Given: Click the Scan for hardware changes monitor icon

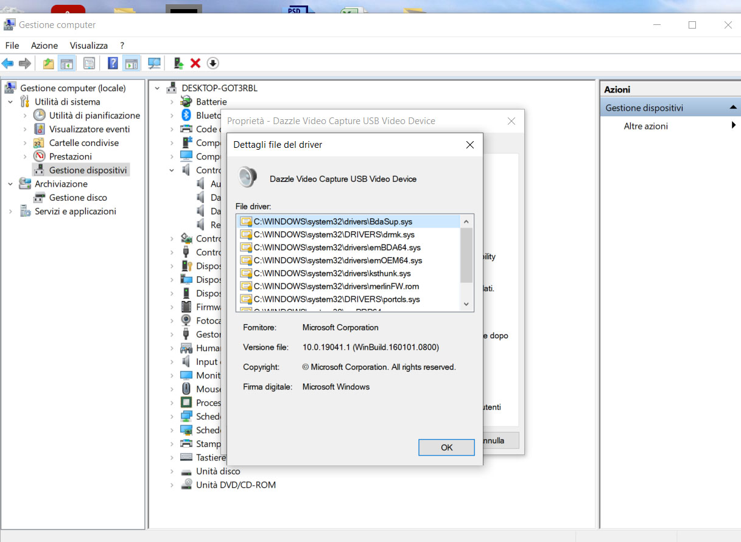Looking at the screenshot, I should pos(155,63).
